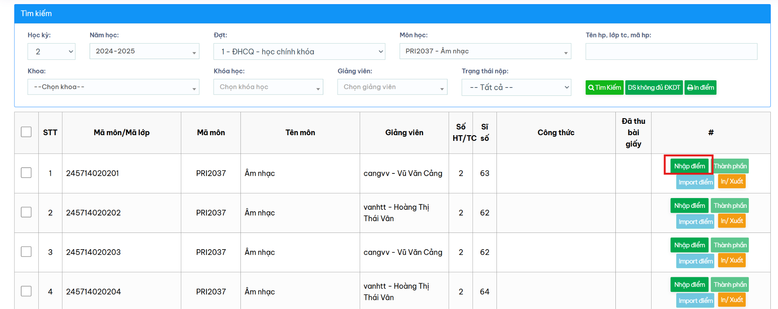Image resolution: width=778 pixels, height=309 pixels.
Task: Open the Chọn khóa học dropdown
Action: (x=268, y=87)
